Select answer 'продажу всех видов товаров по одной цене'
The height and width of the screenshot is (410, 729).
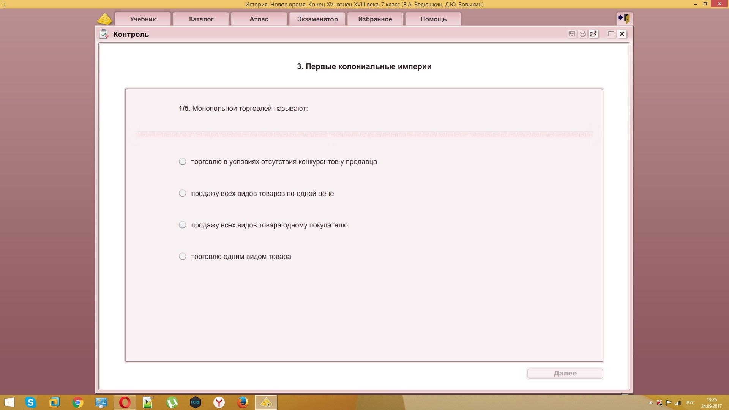tap(183, 193)
